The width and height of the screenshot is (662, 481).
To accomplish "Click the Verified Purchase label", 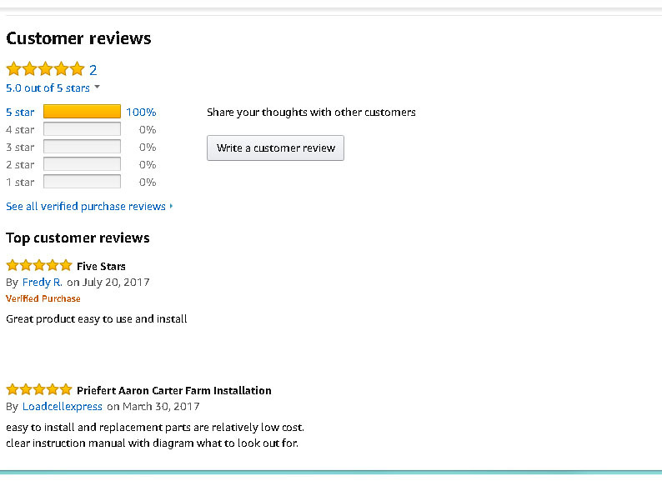I will click(43, 298).
